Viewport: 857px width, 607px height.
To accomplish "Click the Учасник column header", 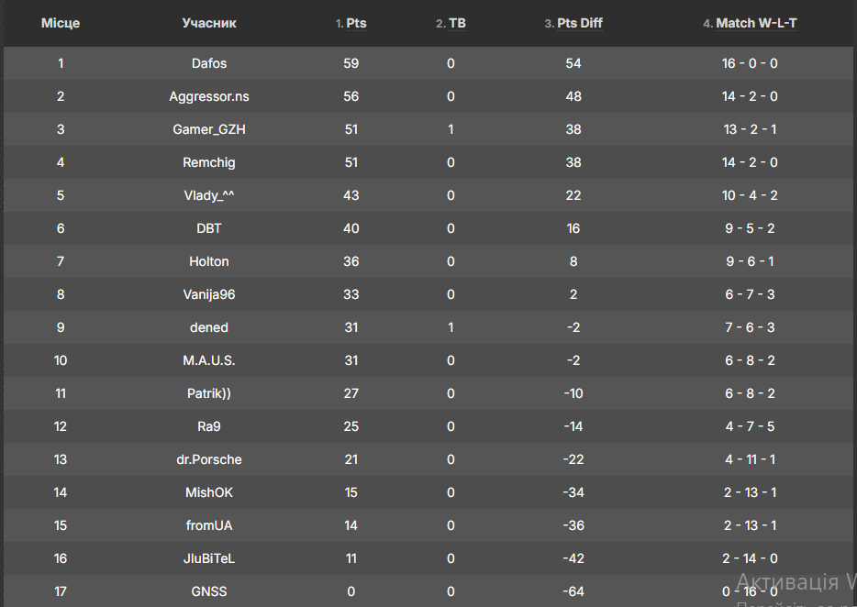I will pos(209,24).
